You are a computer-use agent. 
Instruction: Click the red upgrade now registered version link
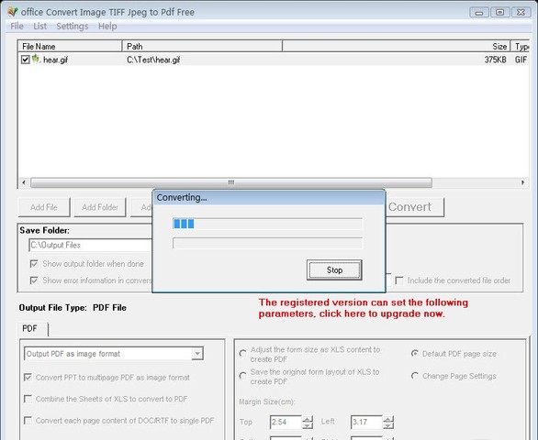(x=364, y=308)
